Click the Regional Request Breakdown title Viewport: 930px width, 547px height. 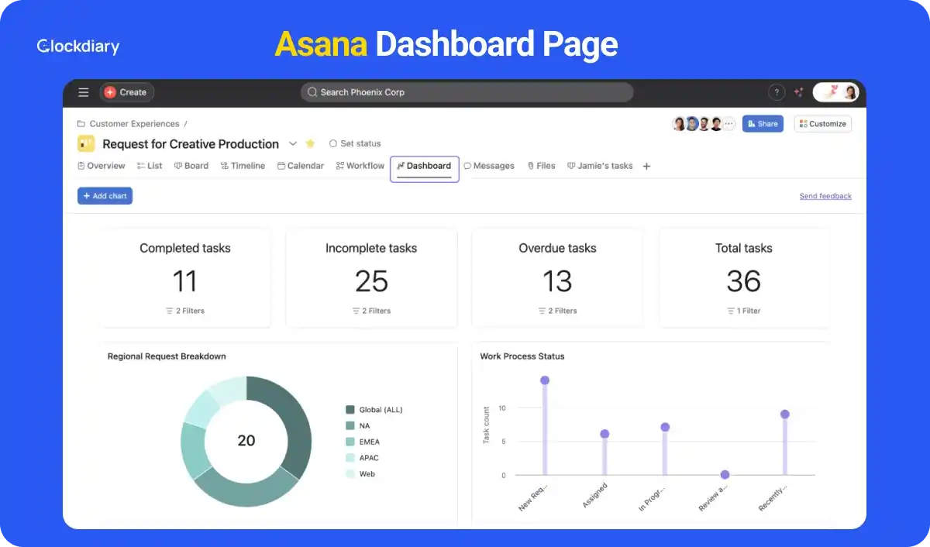pos(167,356)
